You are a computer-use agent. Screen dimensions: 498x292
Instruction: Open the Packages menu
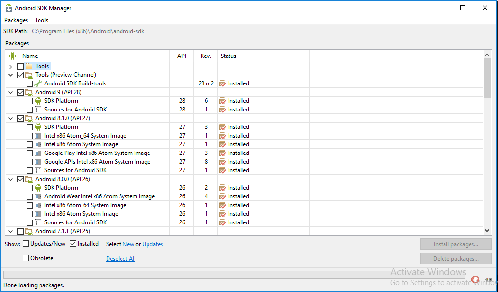[x=16, y=20]
